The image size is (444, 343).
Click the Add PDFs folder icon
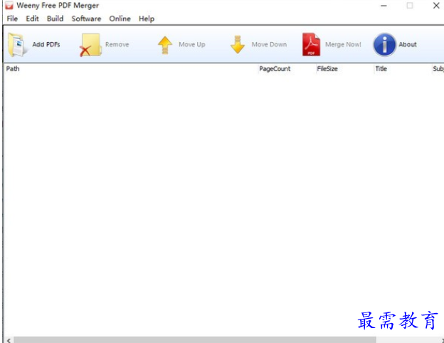(x=17, y=44)
